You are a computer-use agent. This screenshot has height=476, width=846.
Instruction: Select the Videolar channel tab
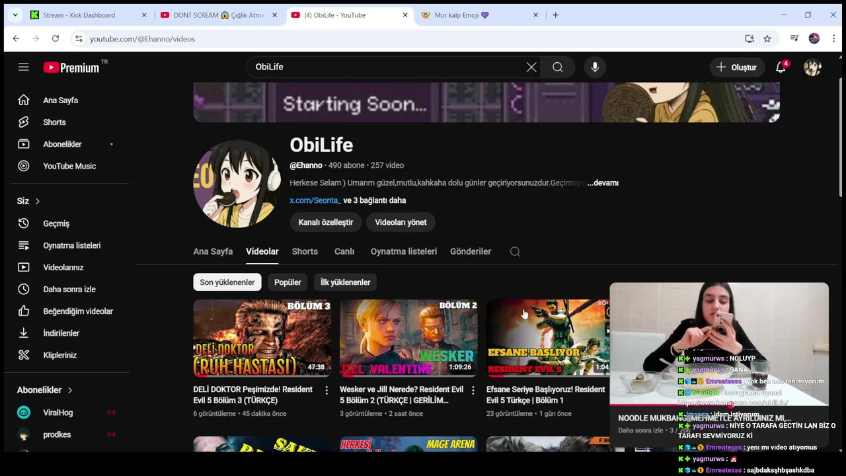click(x=262, y=251)
